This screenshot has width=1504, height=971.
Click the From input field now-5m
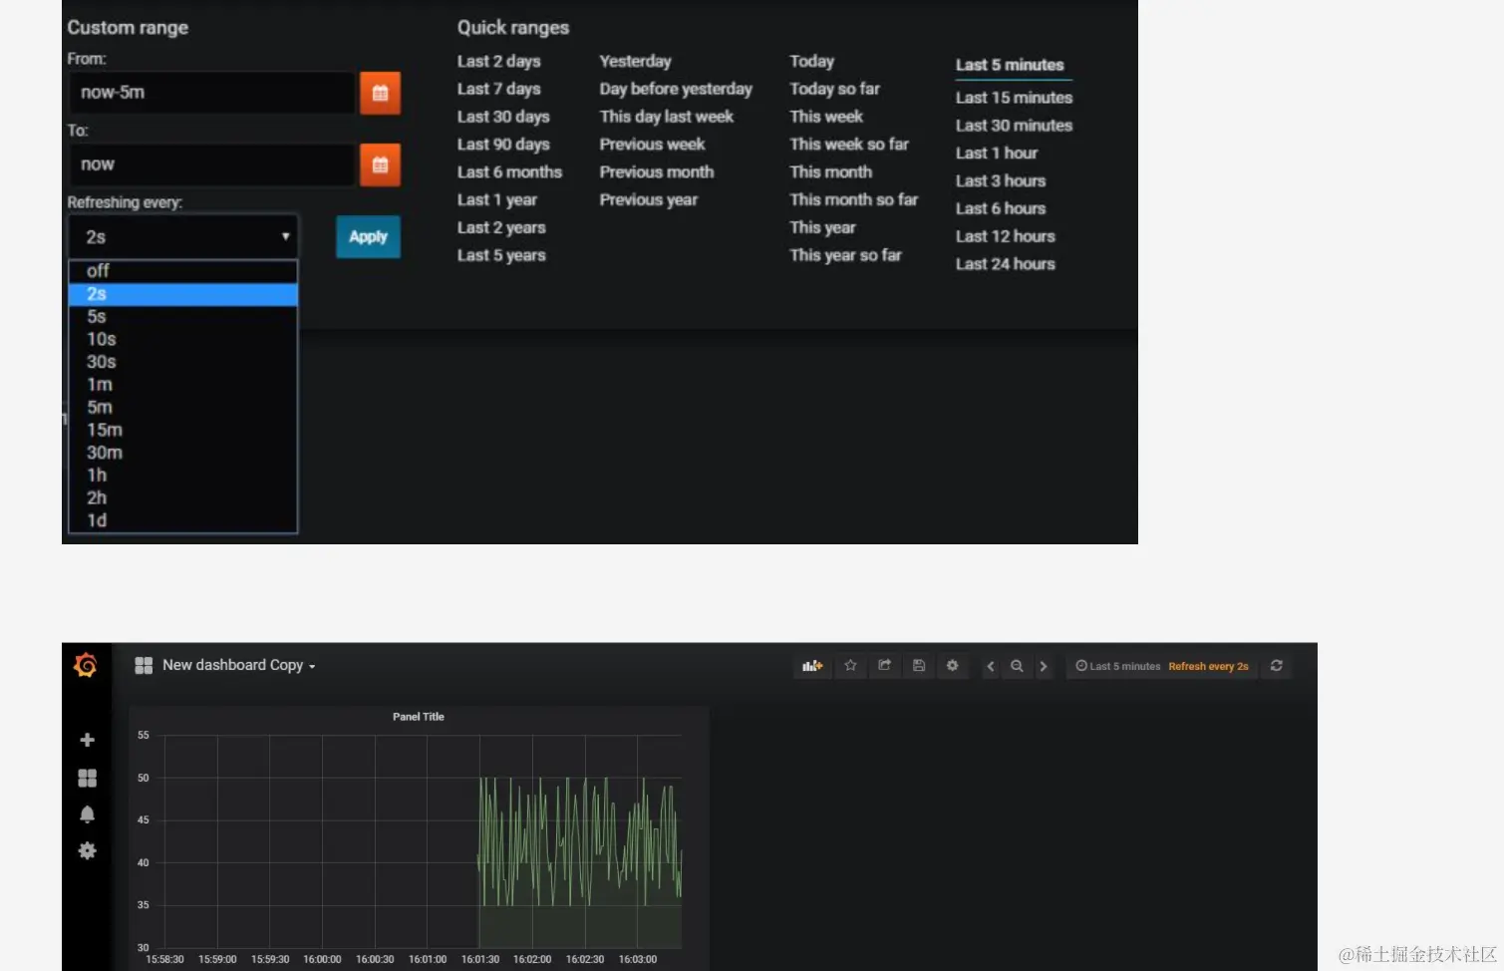(211, 93)
